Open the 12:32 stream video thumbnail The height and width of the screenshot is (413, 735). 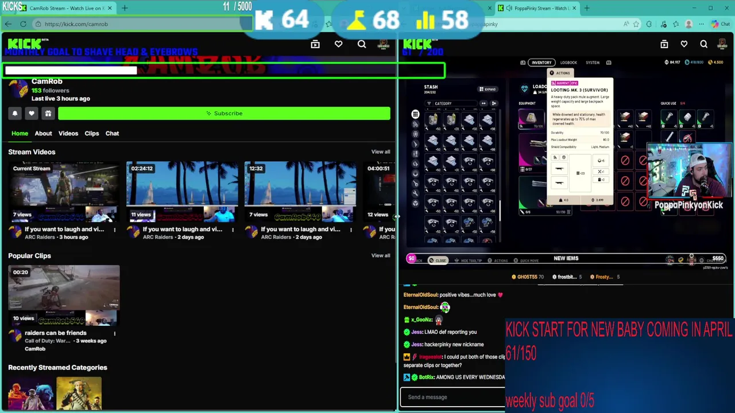[300, 192]
